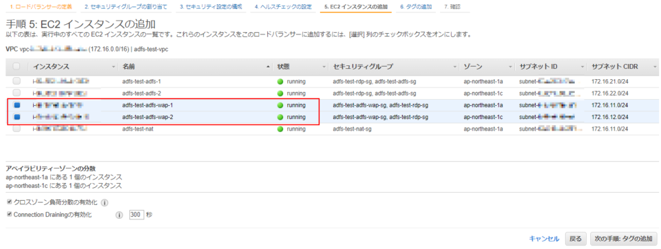
Task: Open 状態 column dropdown arrow
Action: pos(324,67)
